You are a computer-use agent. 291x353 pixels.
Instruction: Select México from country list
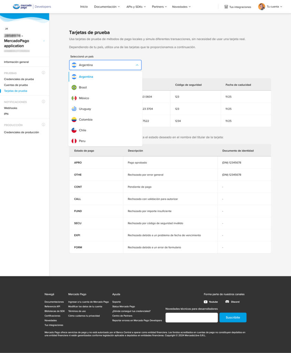pyautogui.click(x=105, y=98)
